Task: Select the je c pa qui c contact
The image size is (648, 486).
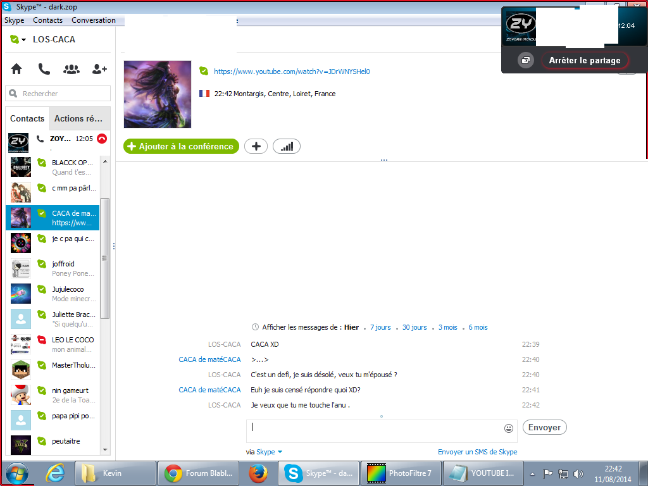Action: click(x=53, y=243)
